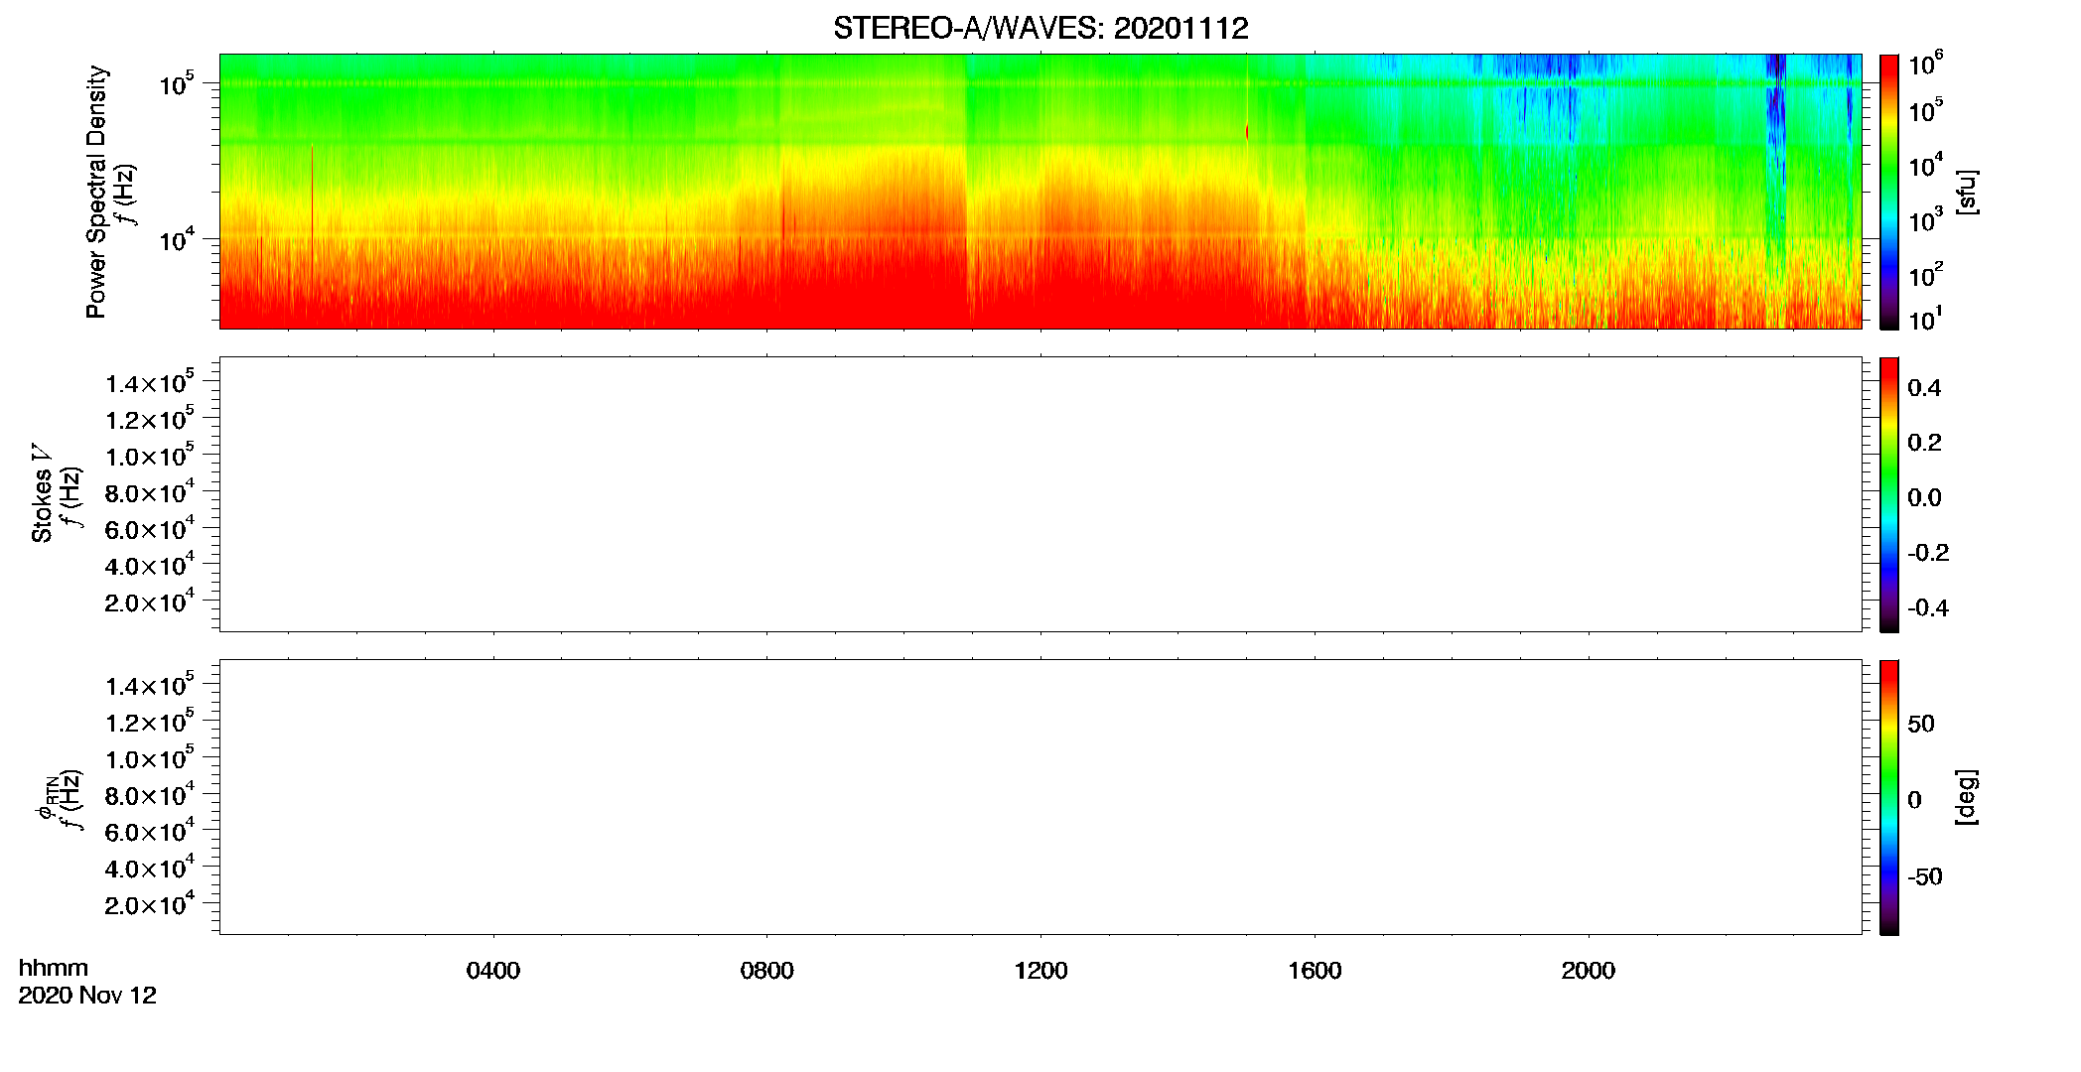Image resolution: width=2081 pixels, height=1072 pixels.
Task: Click the Power Spectral Density axis label
Action: (x=95, y=192)
